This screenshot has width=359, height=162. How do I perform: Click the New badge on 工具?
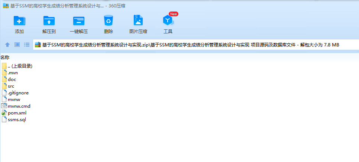coord(173,14)
